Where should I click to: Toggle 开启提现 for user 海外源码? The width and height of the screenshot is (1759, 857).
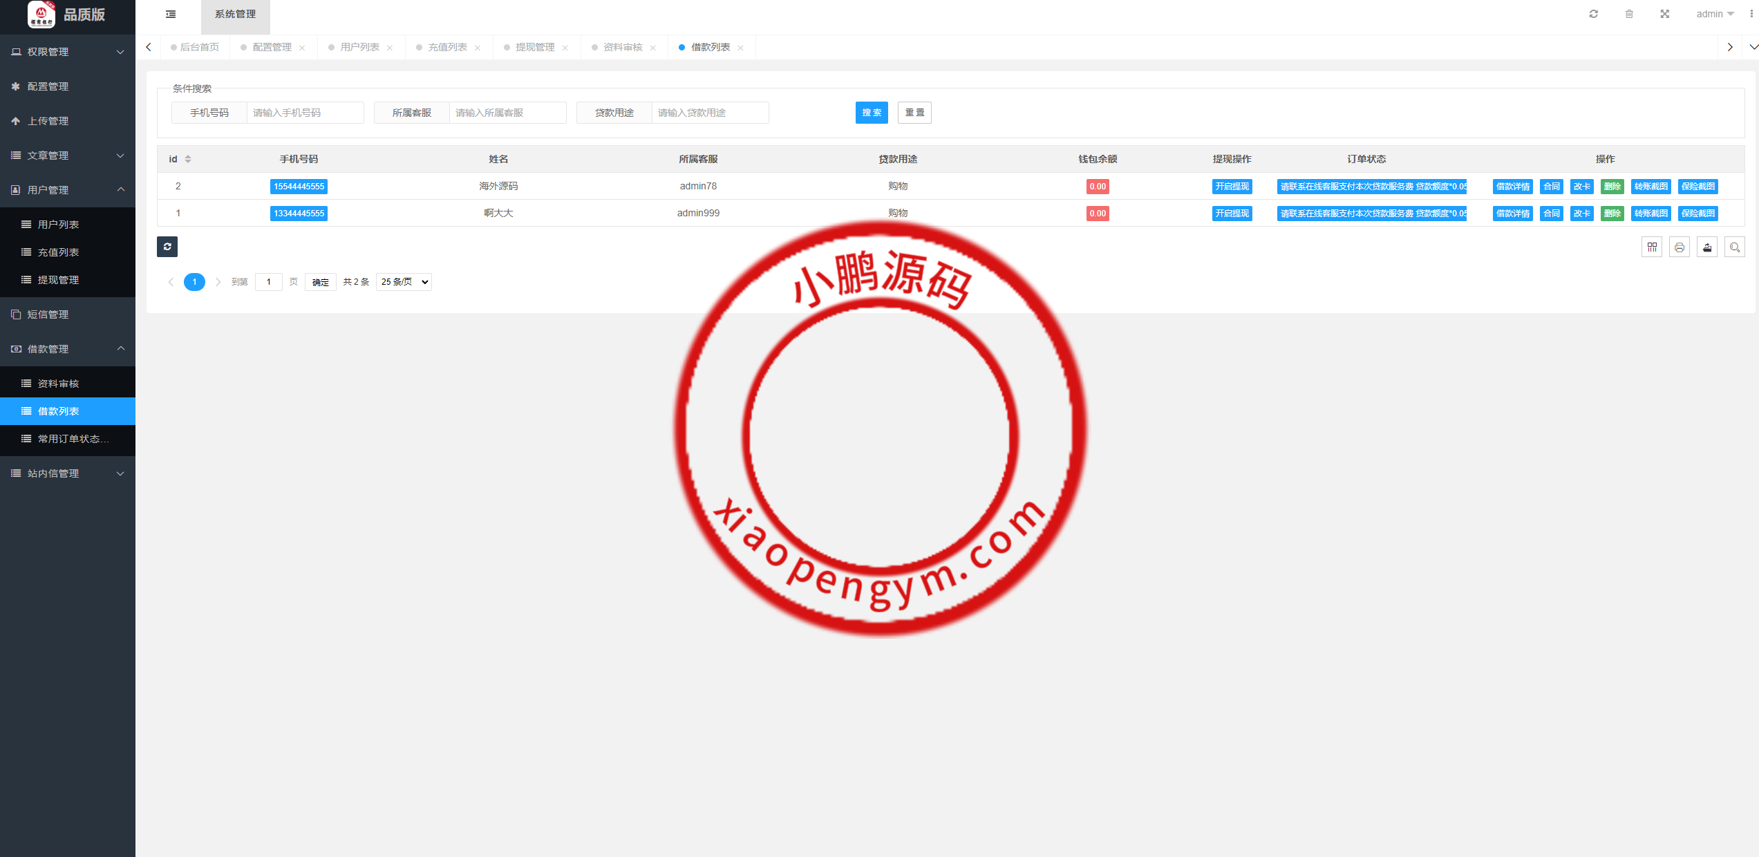point(1232,186)
